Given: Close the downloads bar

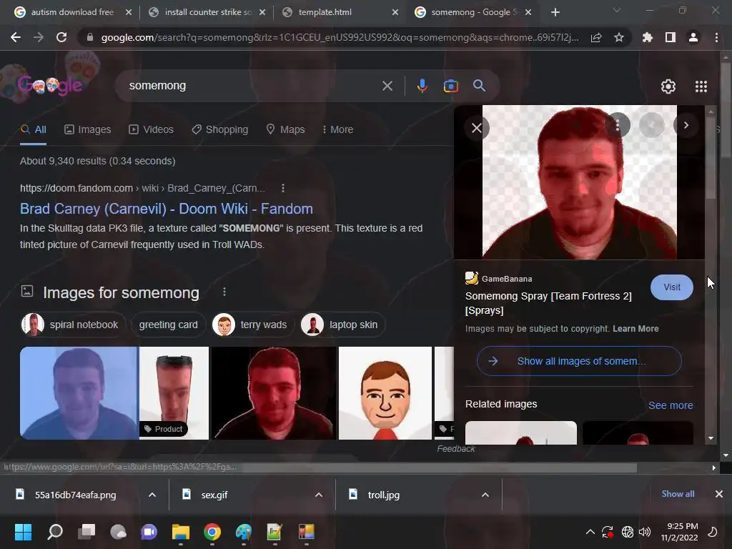Looking at the screenshot, I should point(719,494).
